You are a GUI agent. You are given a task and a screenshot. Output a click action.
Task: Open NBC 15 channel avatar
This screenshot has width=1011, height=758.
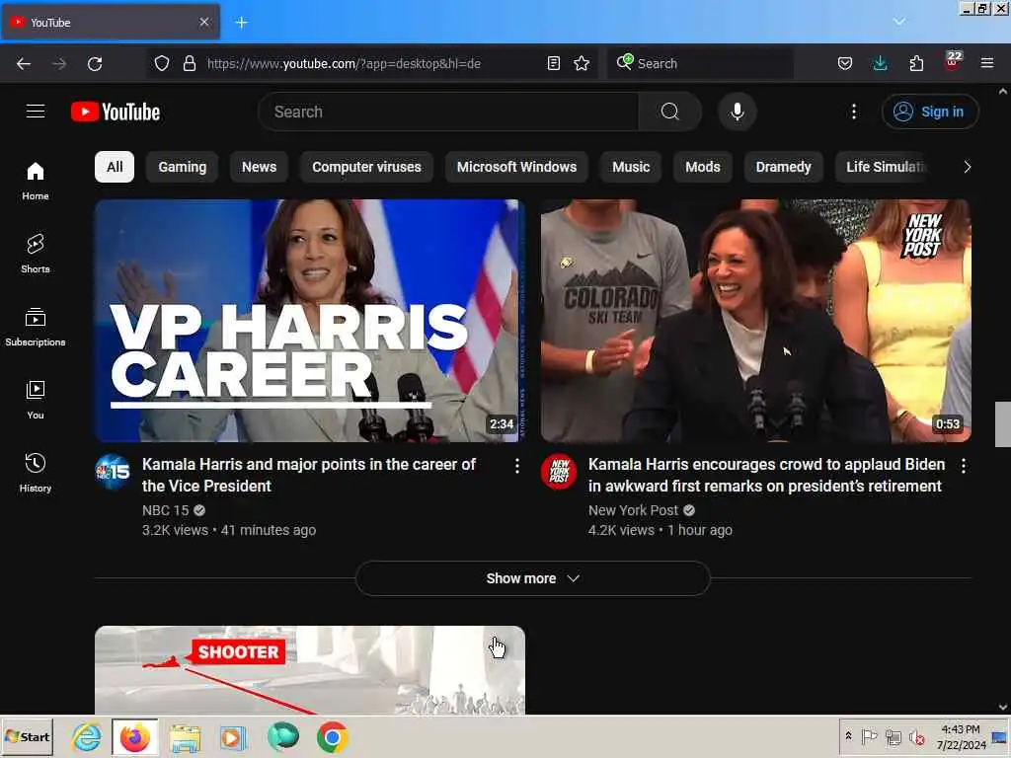[113, 472]
